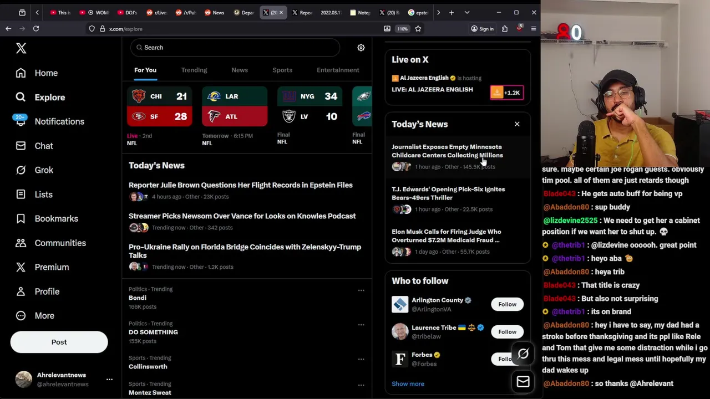Open the CHI vs SF live score card
This screenshot has width=710, height=399.
click(160, 106)
